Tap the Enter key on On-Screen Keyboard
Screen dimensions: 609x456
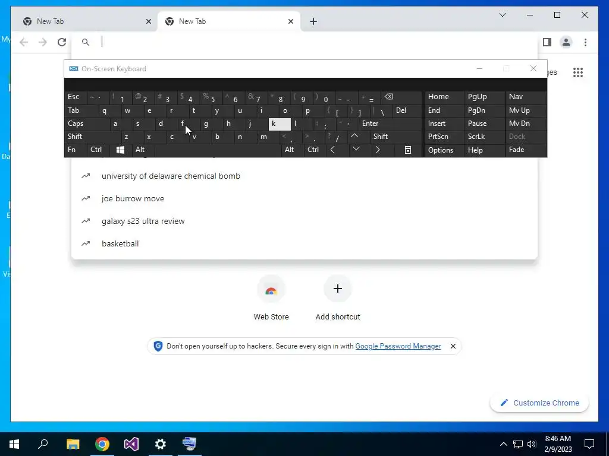click(390, 123)
